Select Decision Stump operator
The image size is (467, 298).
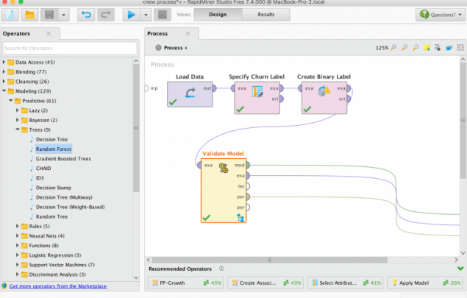(53, 188)
